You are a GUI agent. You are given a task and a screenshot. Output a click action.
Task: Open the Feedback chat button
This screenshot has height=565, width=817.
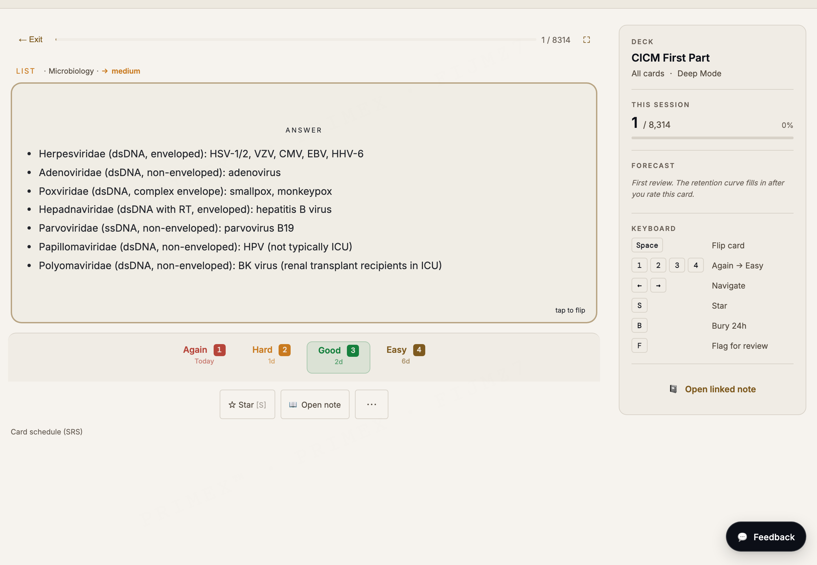coord(766,537)
